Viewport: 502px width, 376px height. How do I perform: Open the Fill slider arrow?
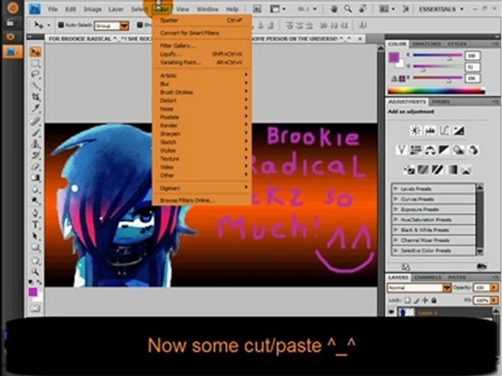point(494,300)
